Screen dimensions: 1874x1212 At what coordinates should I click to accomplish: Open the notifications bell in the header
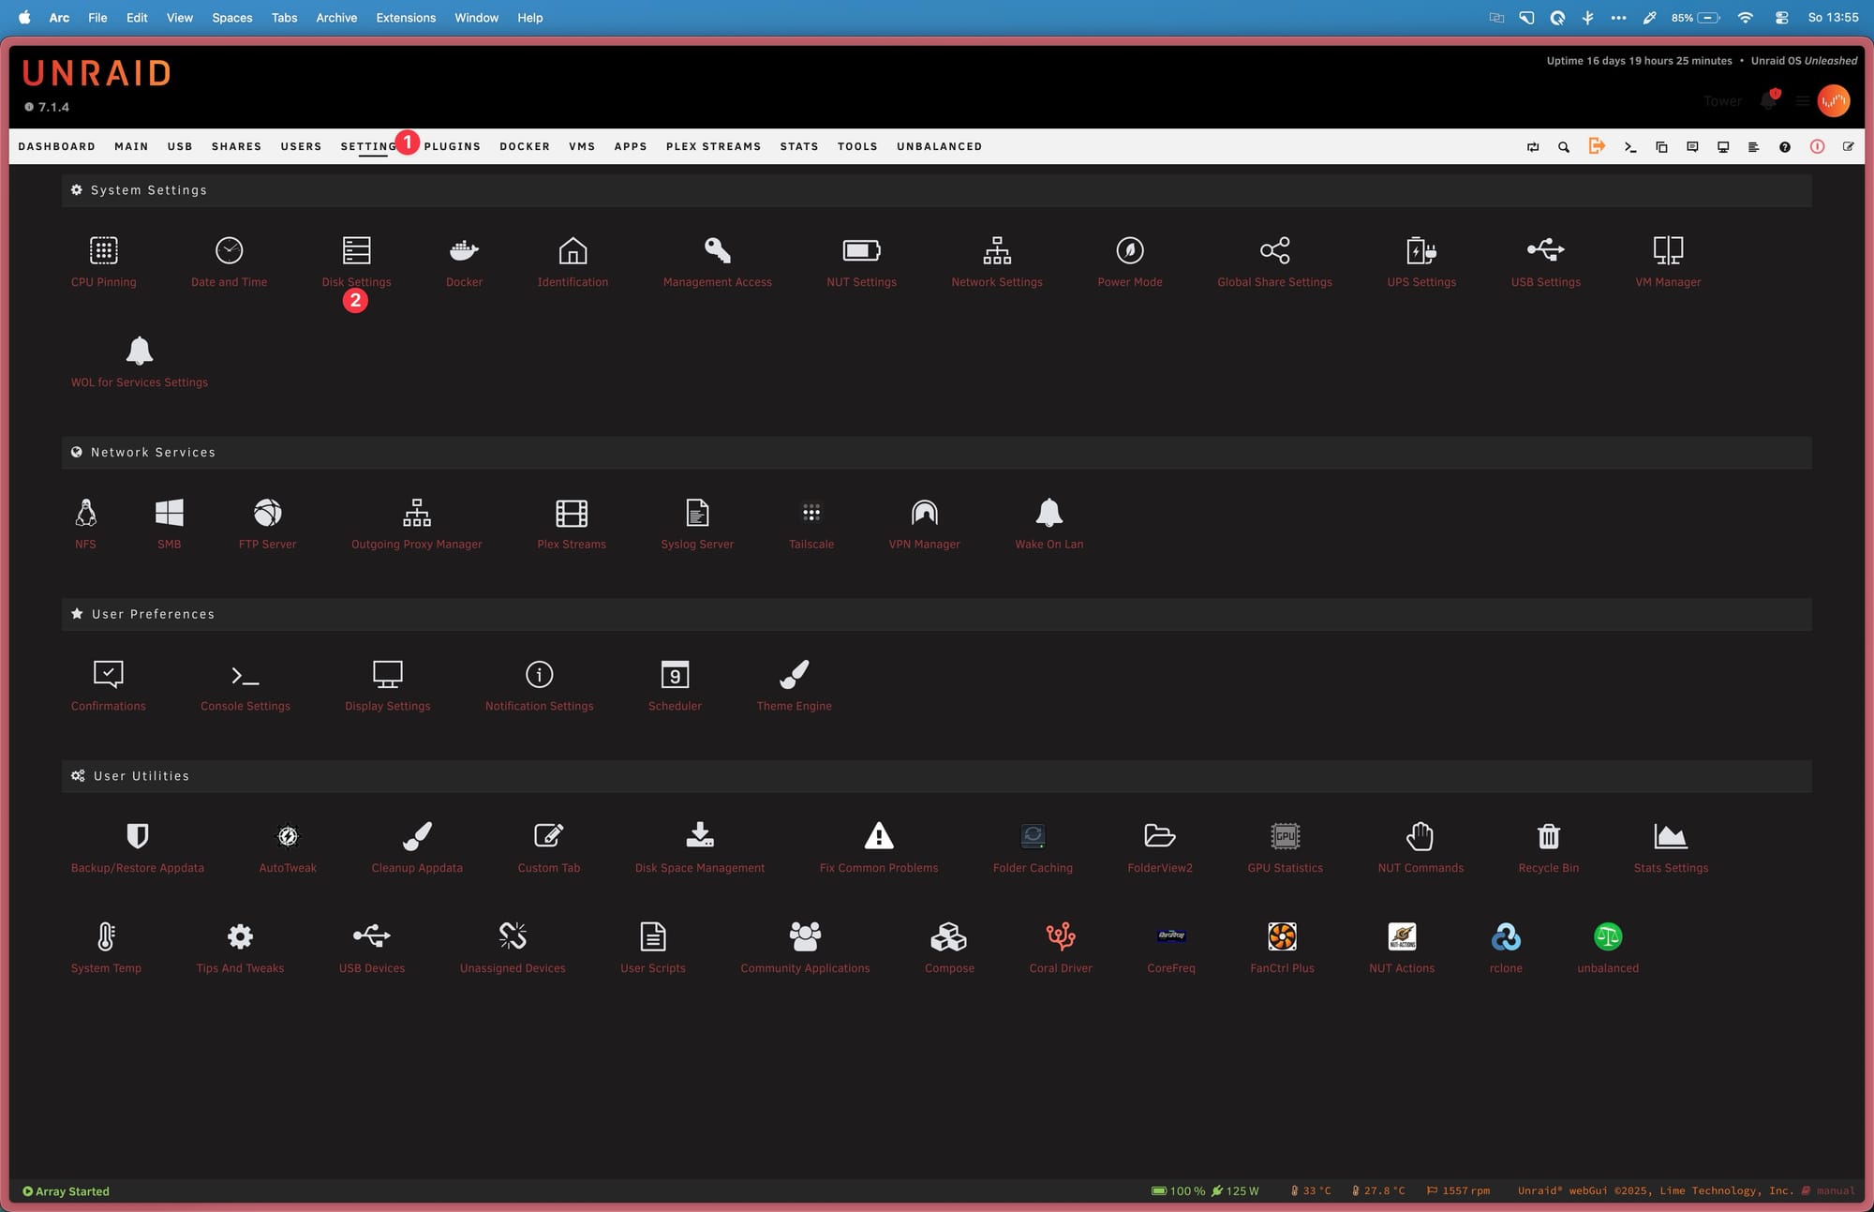coord(1768,100)
